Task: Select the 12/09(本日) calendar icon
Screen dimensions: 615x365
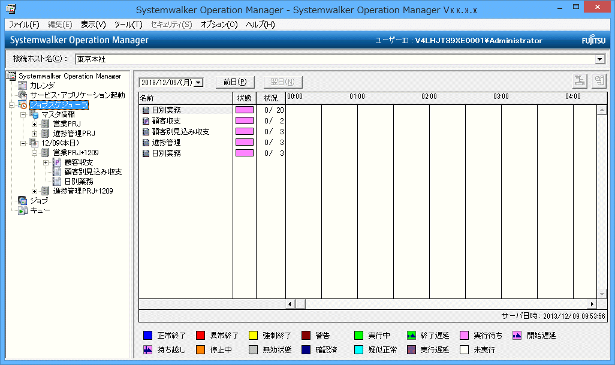Action: [34, 143]
